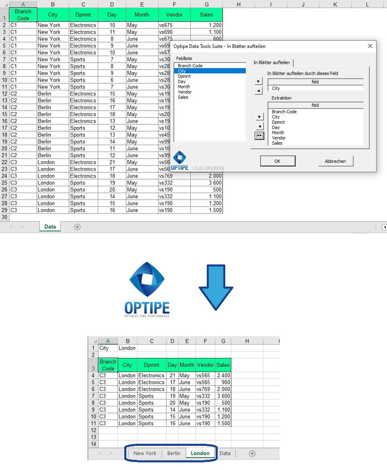Click select-all corner of top sheet
This screenshot has width=387, height=470.
click(4, 4)
